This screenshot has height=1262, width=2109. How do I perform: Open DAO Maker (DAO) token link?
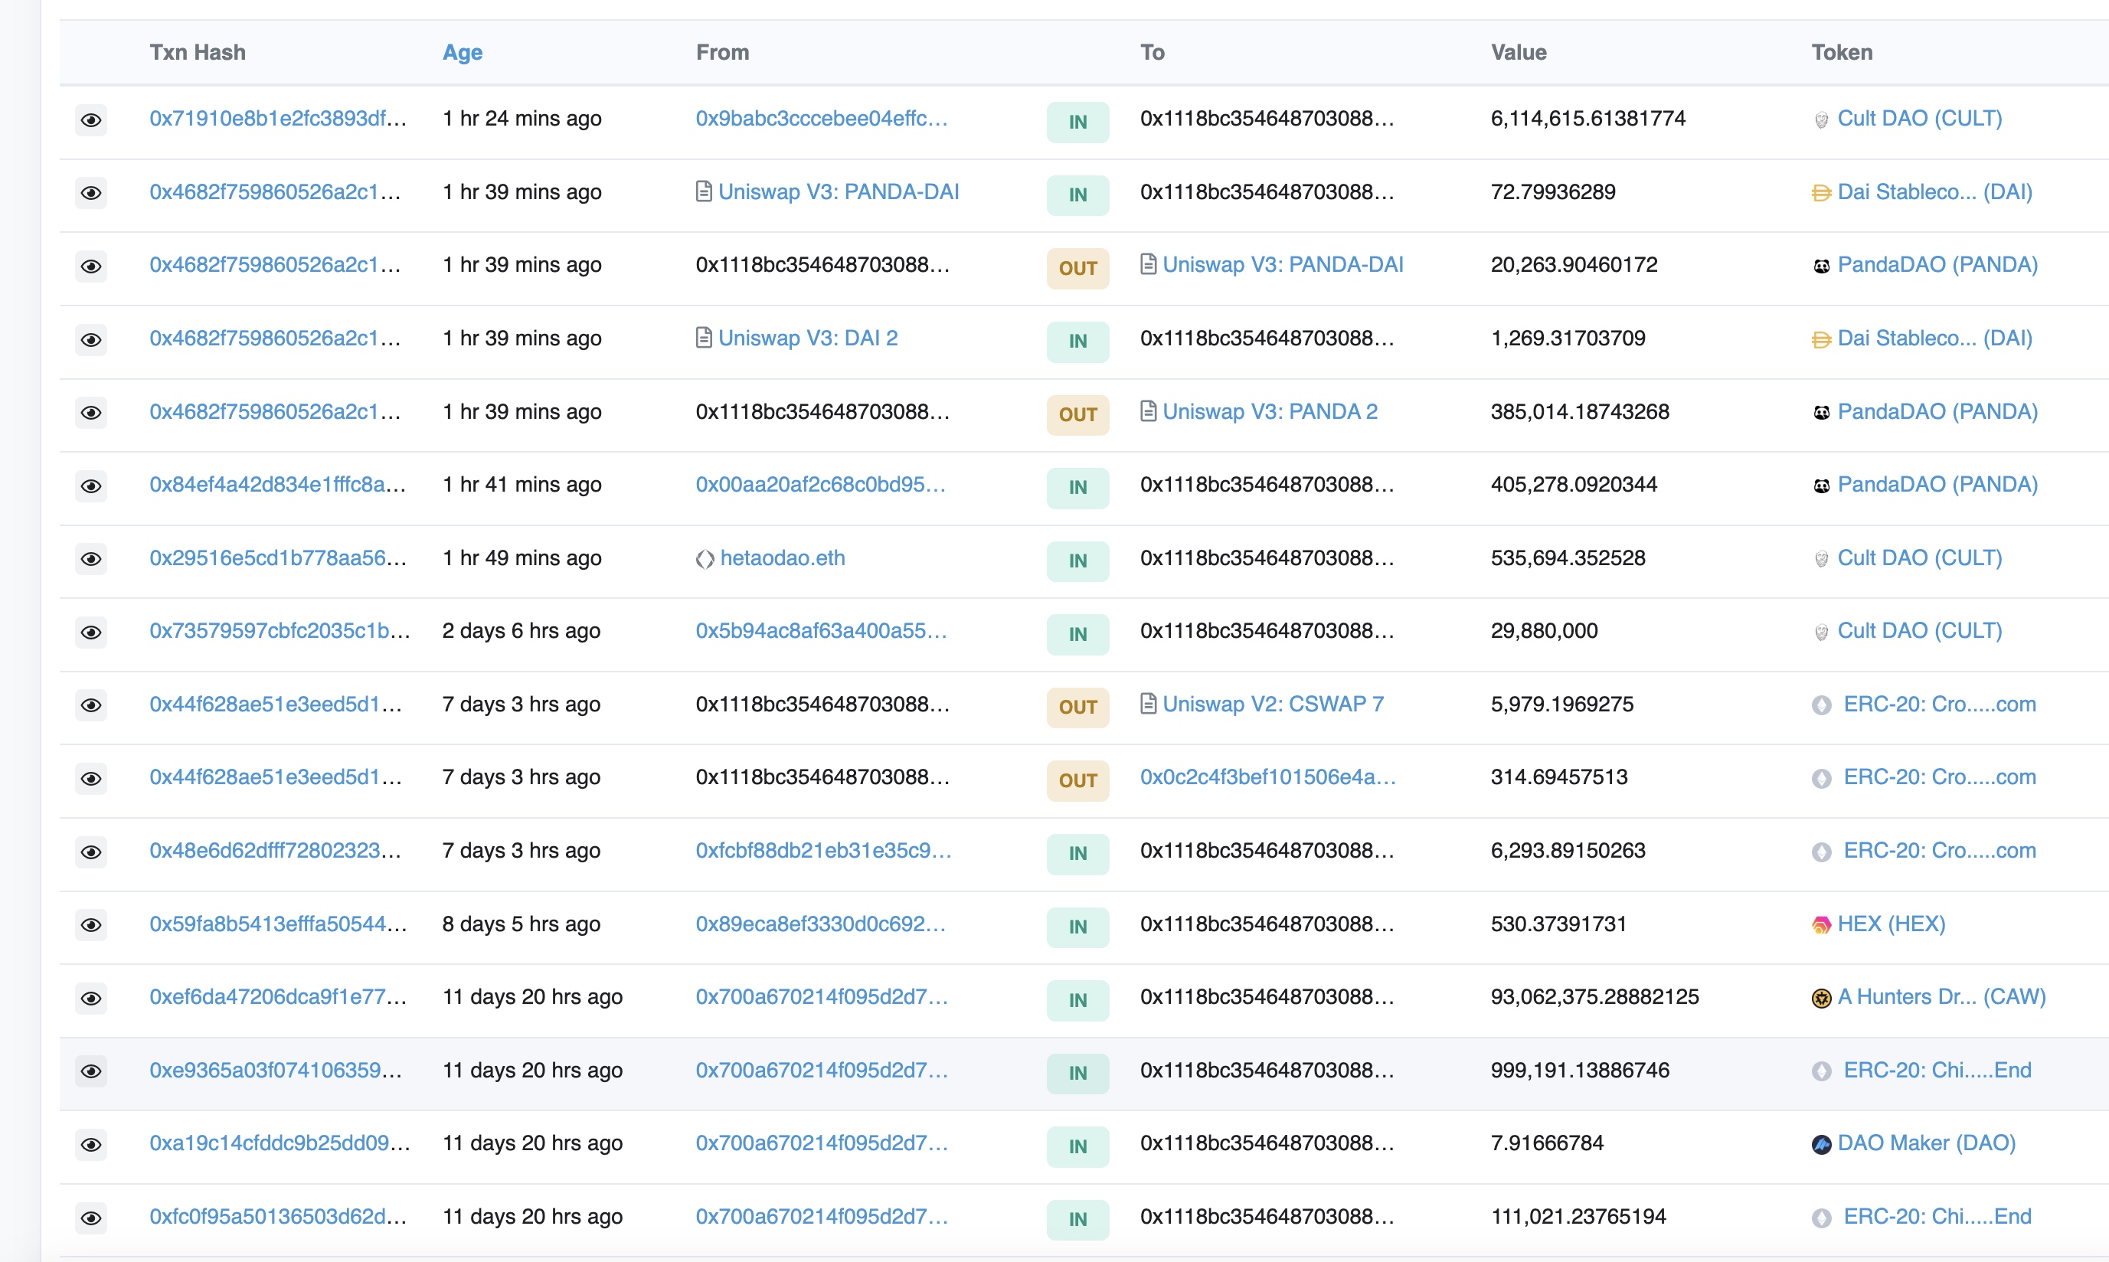click(1926, 1143)
